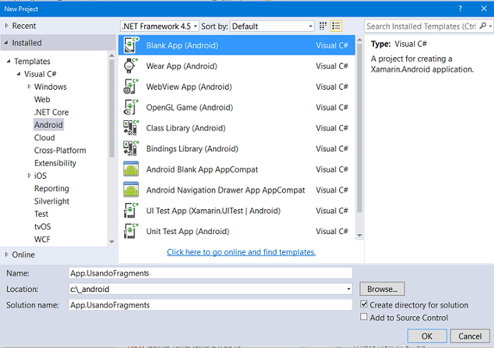
Task: Click the Navigation Drawer App AppCompat icon
Action: pyautogui.click(x=131, y=190)
